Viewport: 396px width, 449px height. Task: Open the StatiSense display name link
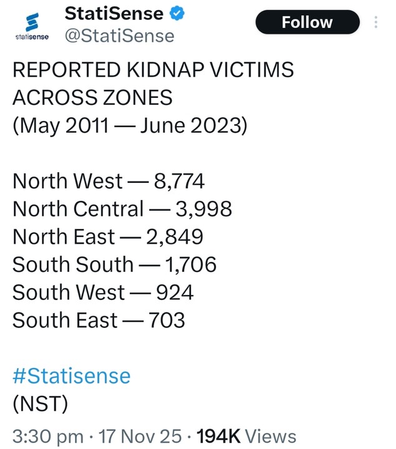114,12
